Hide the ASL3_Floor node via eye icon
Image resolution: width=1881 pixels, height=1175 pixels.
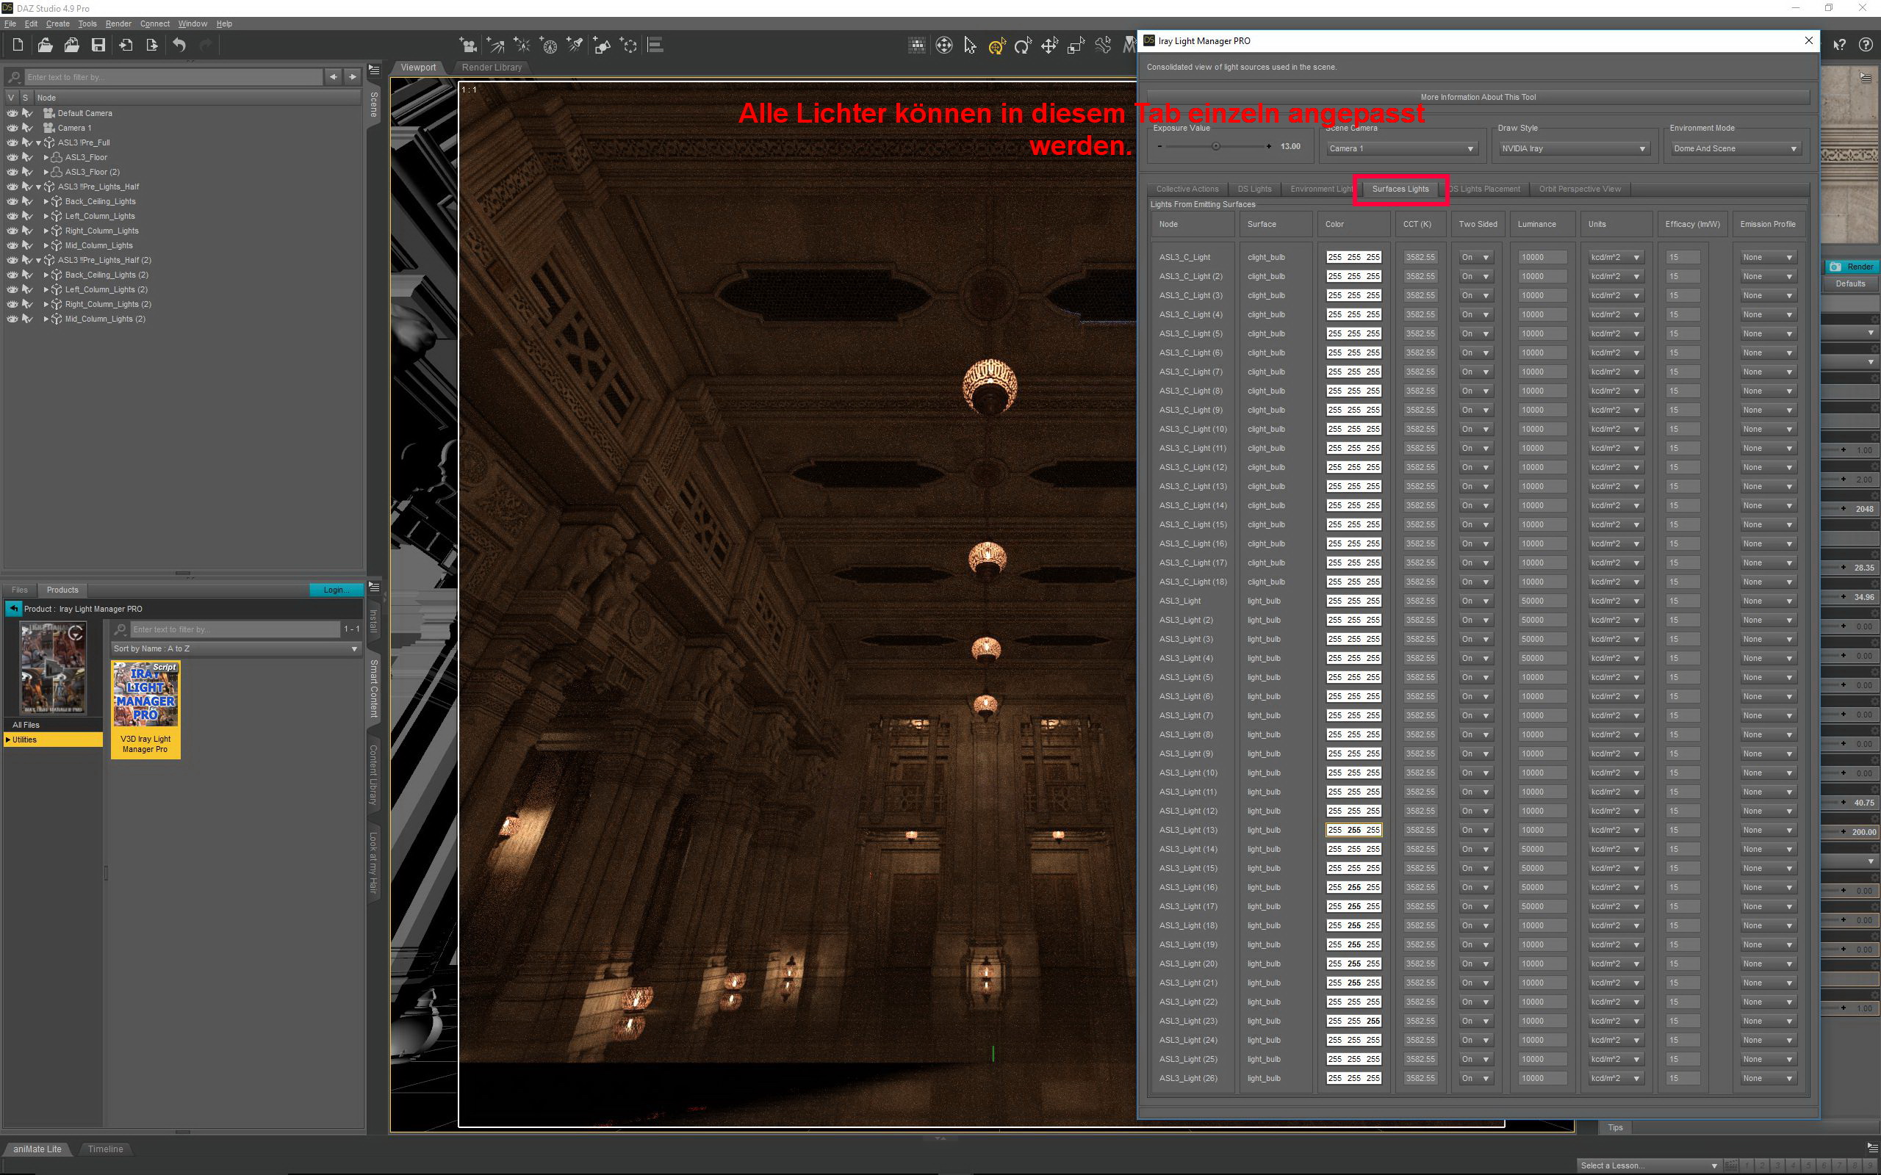[12, 157]
